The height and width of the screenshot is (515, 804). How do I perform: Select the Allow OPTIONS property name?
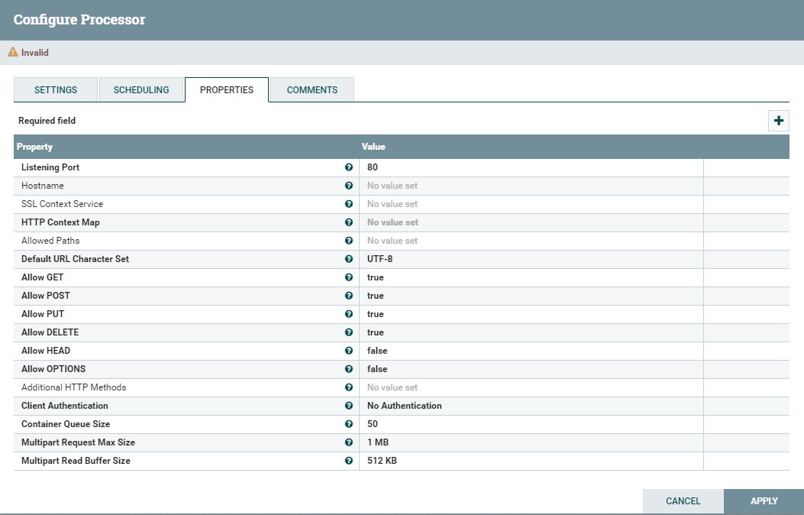click(x=53, y=369)
